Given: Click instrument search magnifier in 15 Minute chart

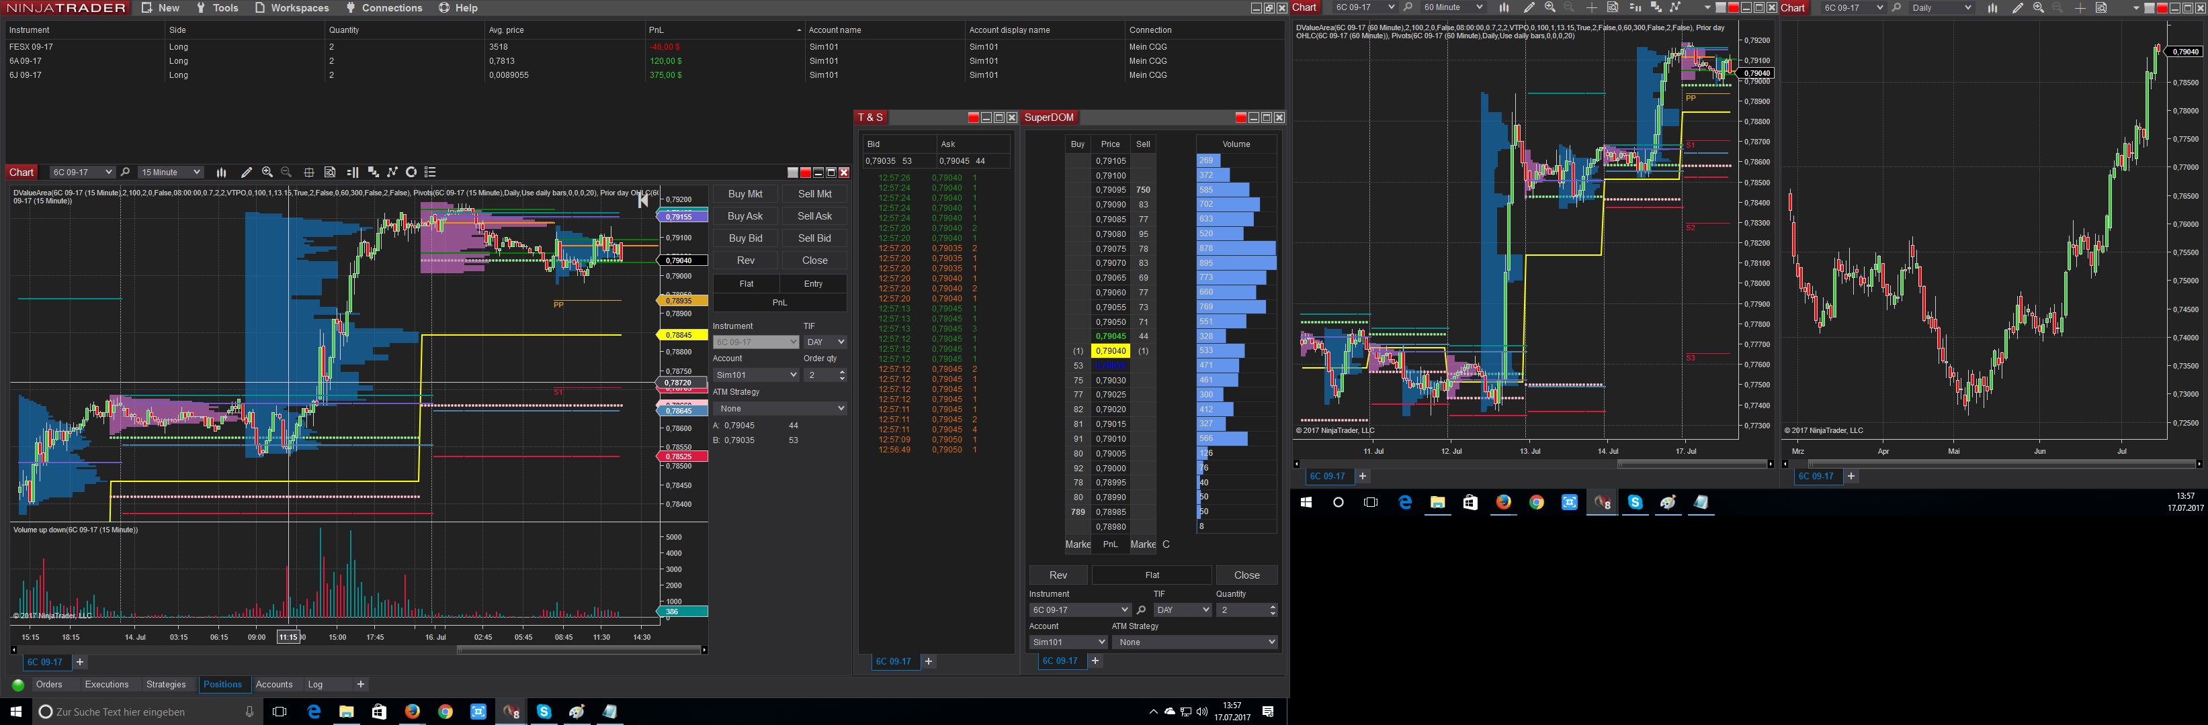Looking at the screenshot, I should pos(125,172).
